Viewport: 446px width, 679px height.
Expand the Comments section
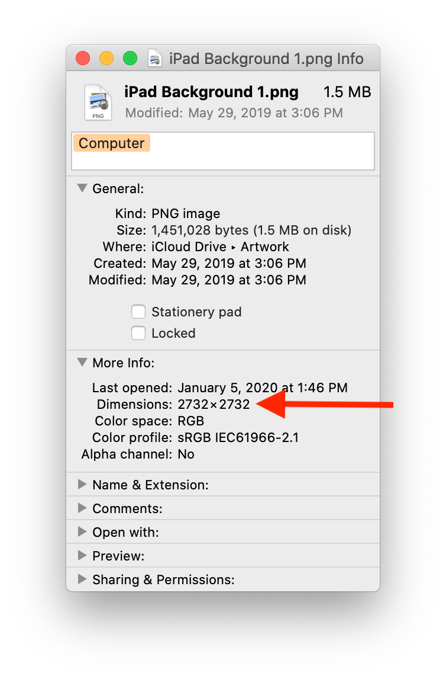[x=82, y=508]
